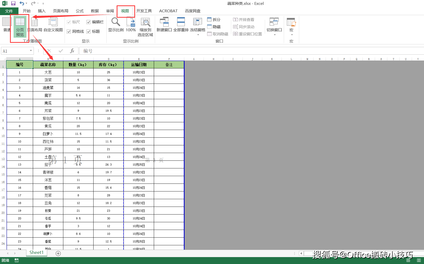The width and height of the screenshot is (424, 264).
Task: Hide the window (隐藏)
Action: click(x=214, y=27)
